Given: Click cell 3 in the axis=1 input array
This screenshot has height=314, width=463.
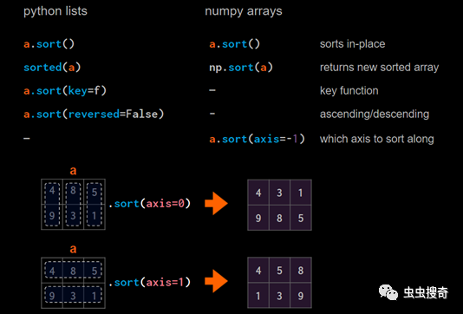Looking at the screenshot, I should tap(73, 296).
